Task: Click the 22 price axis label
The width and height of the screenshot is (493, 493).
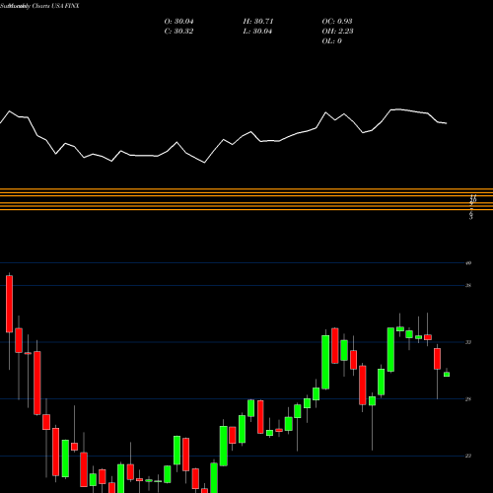Action: pyautogui.click(x=468, y=456)
